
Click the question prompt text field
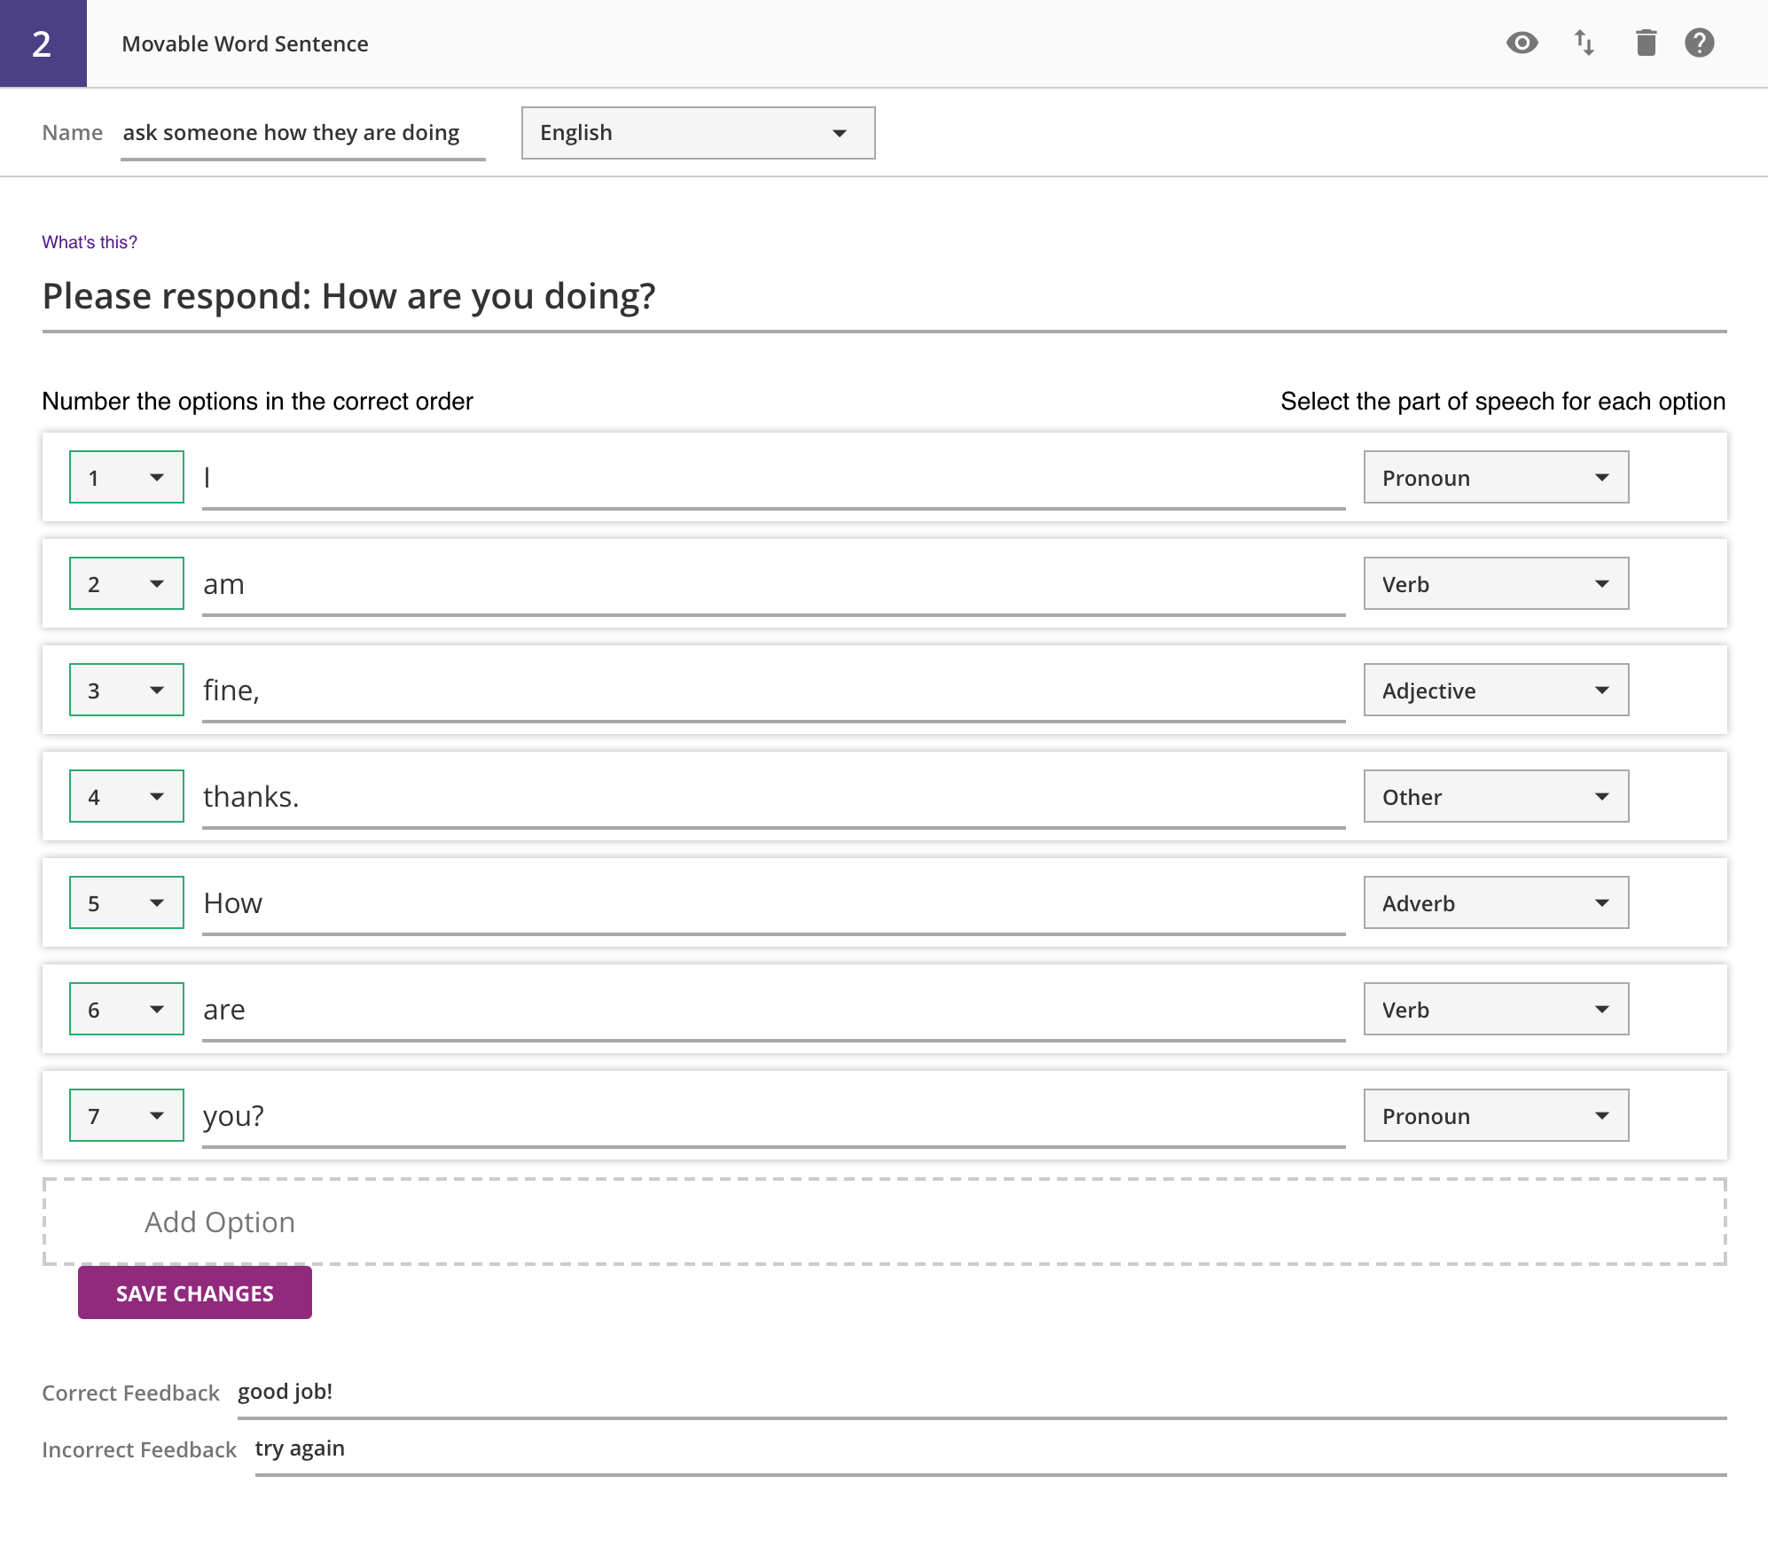click(x=884, y=297)
